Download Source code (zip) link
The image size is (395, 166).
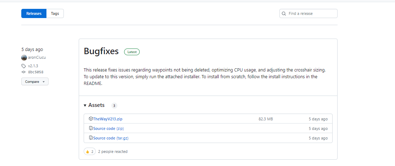tap(109, 128)
